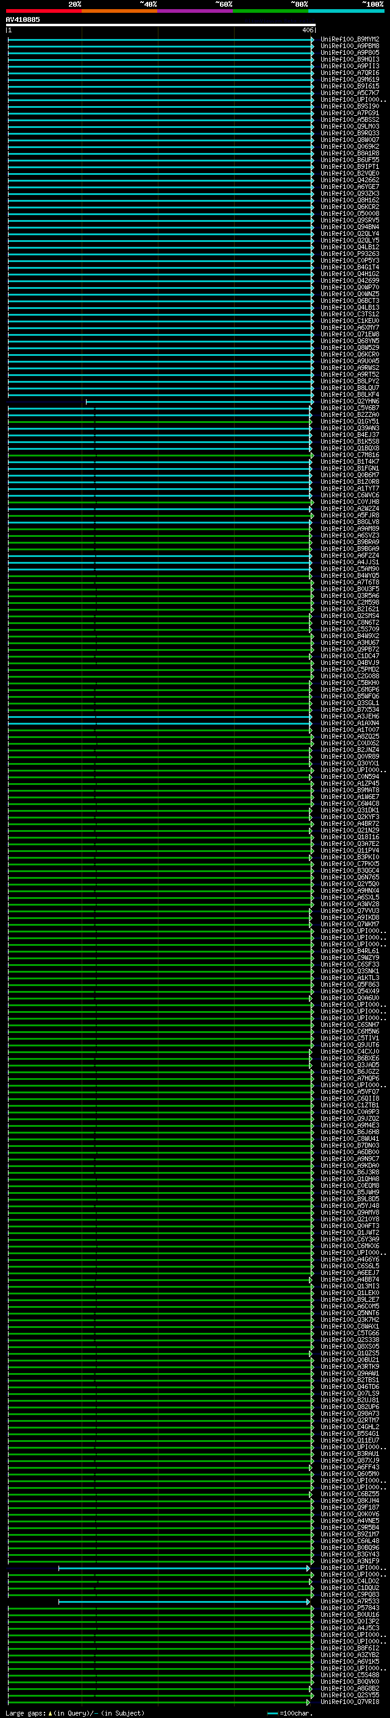
Task: Select hit label UniRef100_B6UF55
Action: click(x=350, y=160)
